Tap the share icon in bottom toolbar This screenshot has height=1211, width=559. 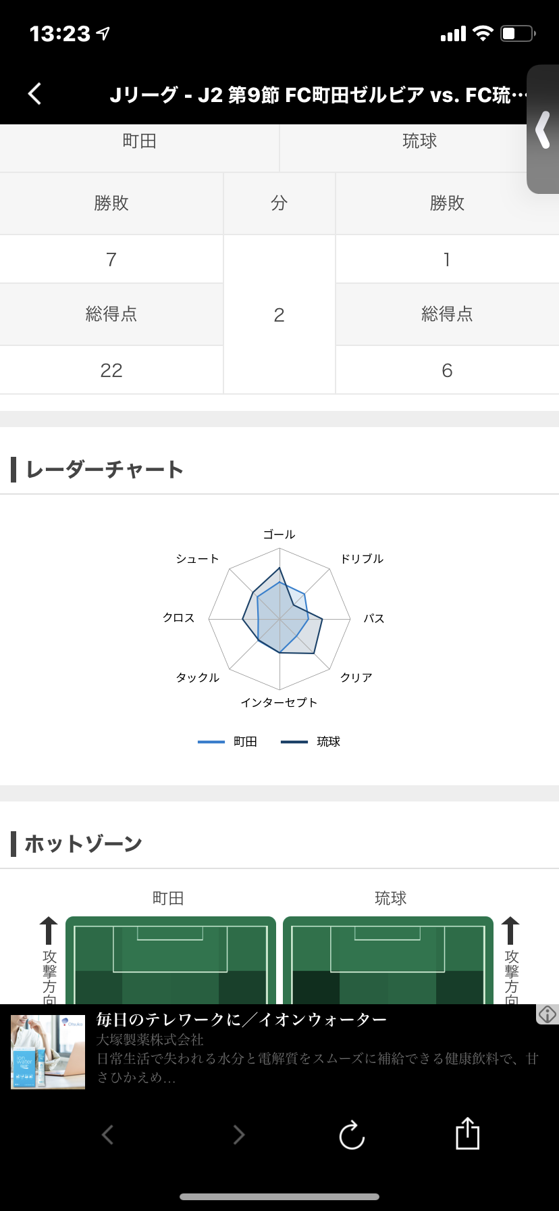tap(467, 1133)
